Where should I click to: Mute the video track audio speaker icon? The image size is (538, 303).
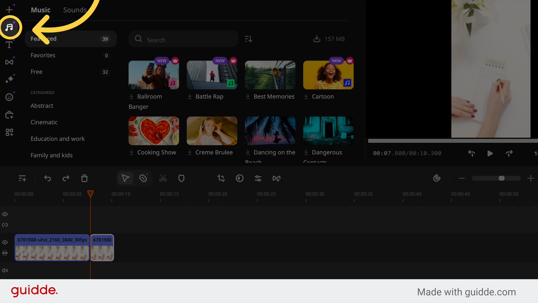pos(5,270)
